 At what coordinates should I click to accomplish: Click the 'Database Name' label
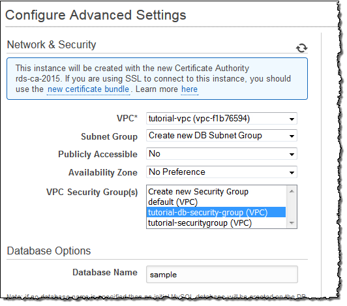pos(105,272)
